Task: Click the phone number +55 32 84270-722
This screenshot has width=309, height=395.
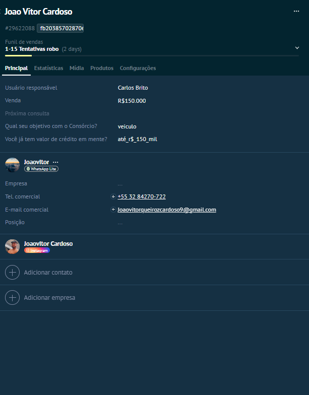Action: (141, 196)
